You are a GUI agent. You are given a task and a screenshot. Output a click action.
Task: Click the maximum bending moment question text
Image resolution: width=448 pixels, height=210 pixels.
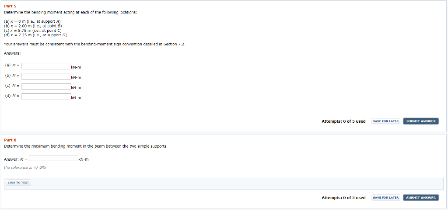click(85, 146)
